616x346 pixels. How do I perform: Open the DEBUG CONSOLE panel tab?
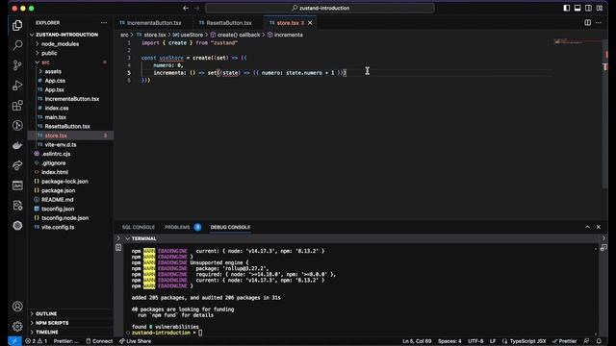230,227
